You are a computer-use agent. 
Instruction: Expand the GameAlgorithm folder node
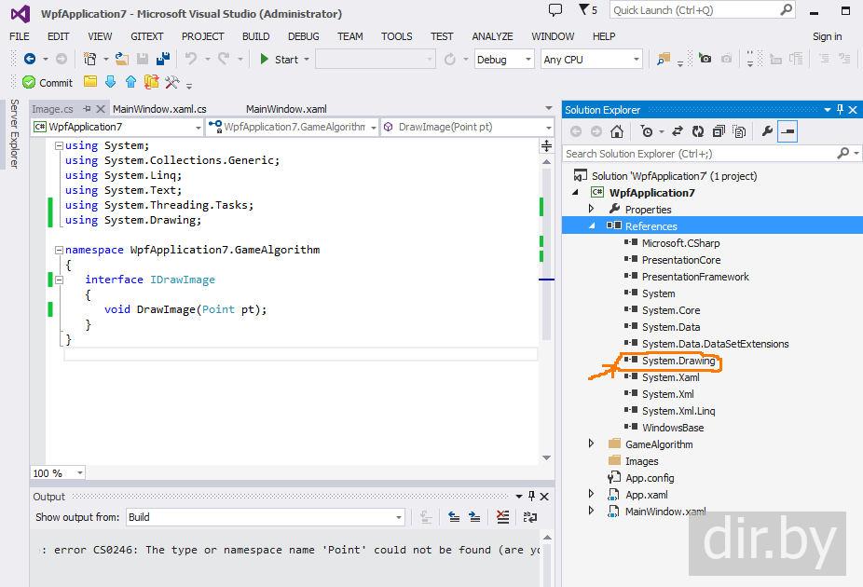(x=591, y=444)
